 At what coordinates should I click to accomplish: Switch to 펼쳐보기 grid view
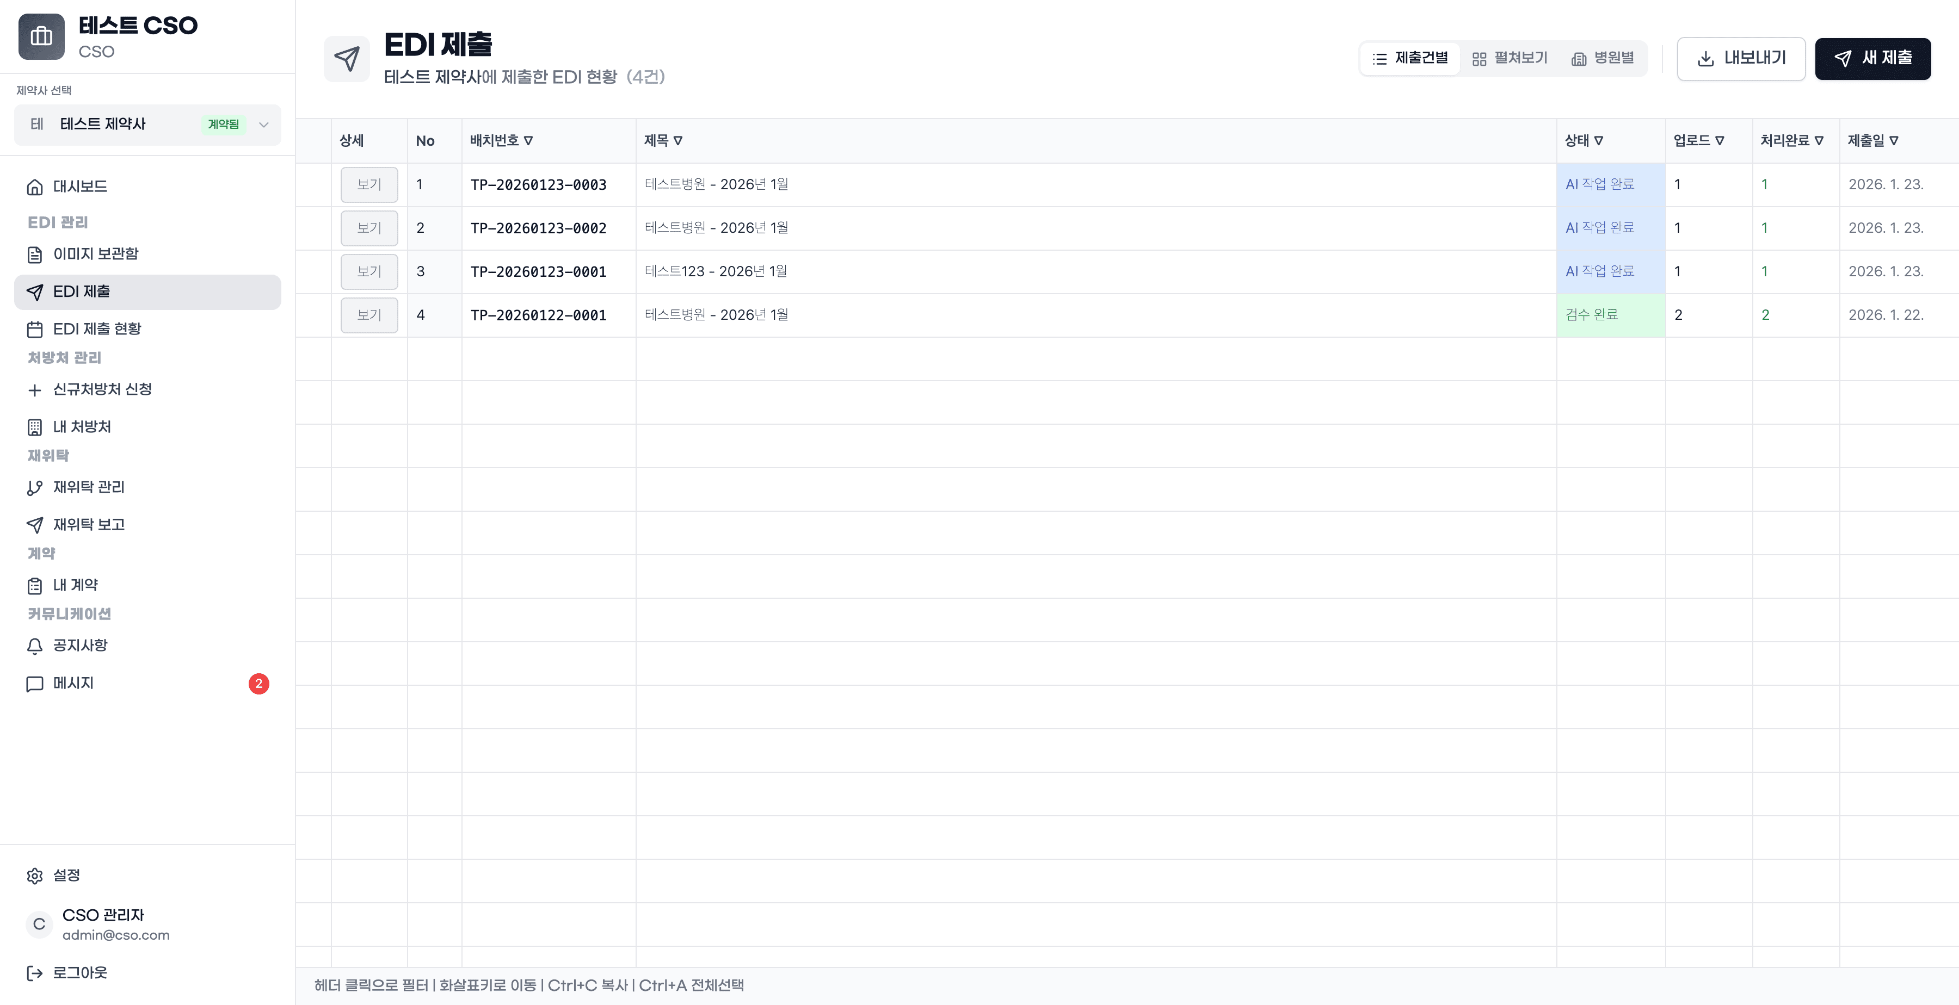(x=1510, y=59)
